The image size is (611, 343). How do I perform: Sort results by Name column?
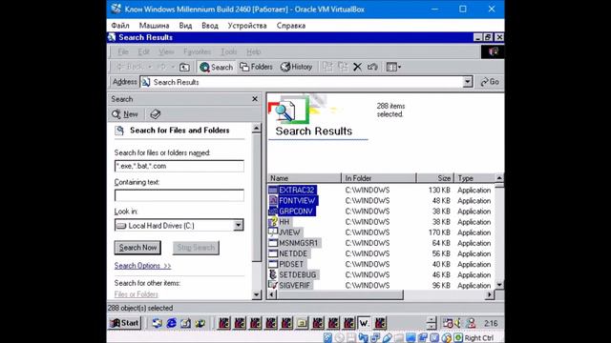coord(305,178)
